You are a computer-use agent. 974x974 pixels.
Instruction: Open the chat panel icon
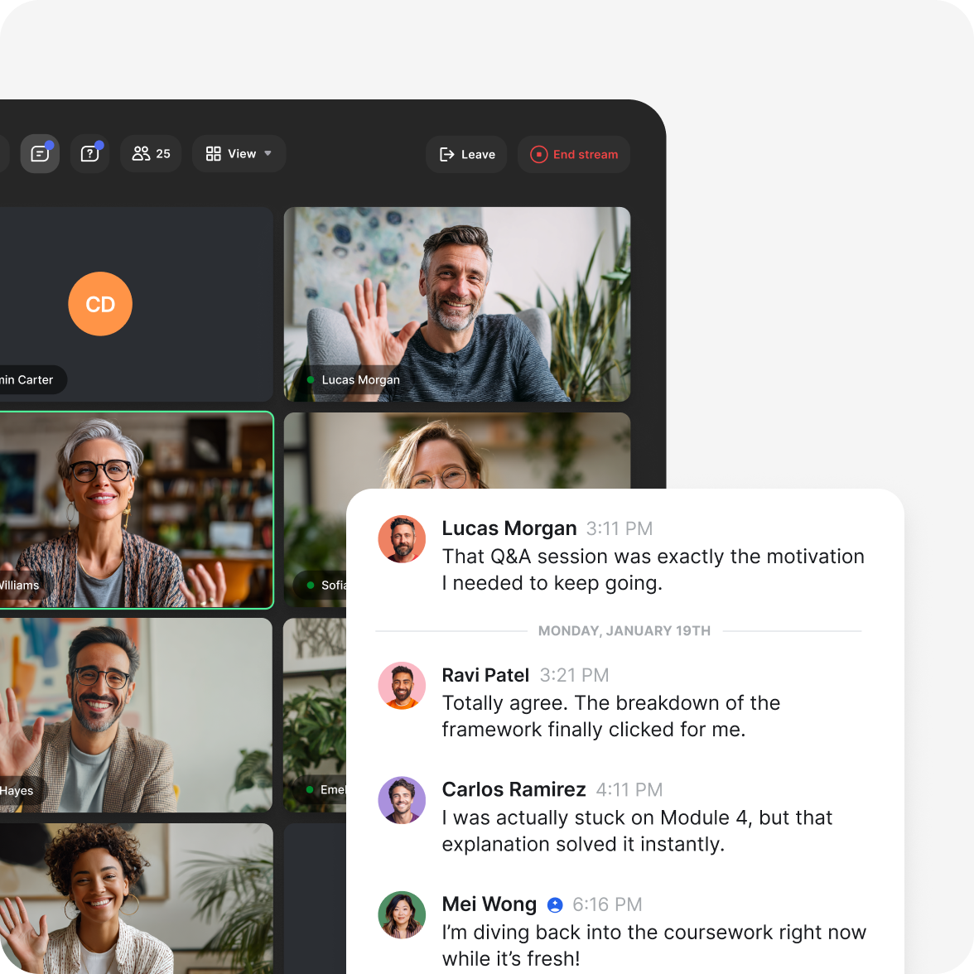tap(40, 154)
